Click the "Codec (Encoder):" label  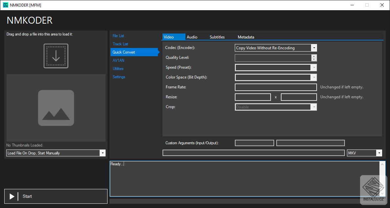(x=180, y=47)
